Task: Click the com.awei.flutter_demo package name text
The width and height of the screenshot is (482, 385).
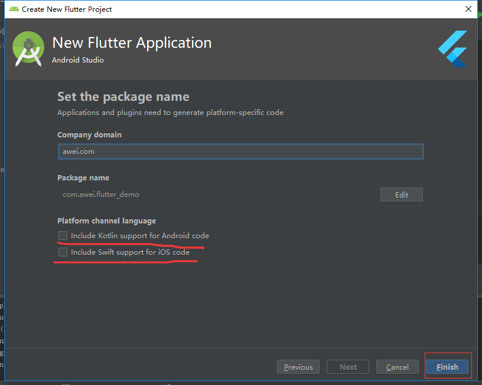Action: pyautogui.click(x=101, y=194)
